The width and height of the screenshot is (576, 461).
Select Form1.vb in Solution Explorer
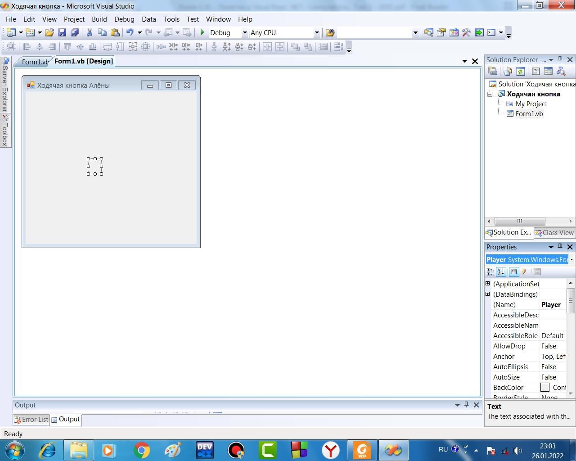point(529,114)
